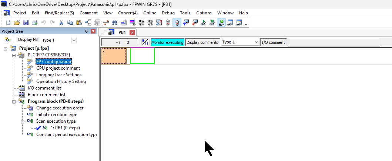
Task: Open the Window menu
Action: [x=225, y=13]
